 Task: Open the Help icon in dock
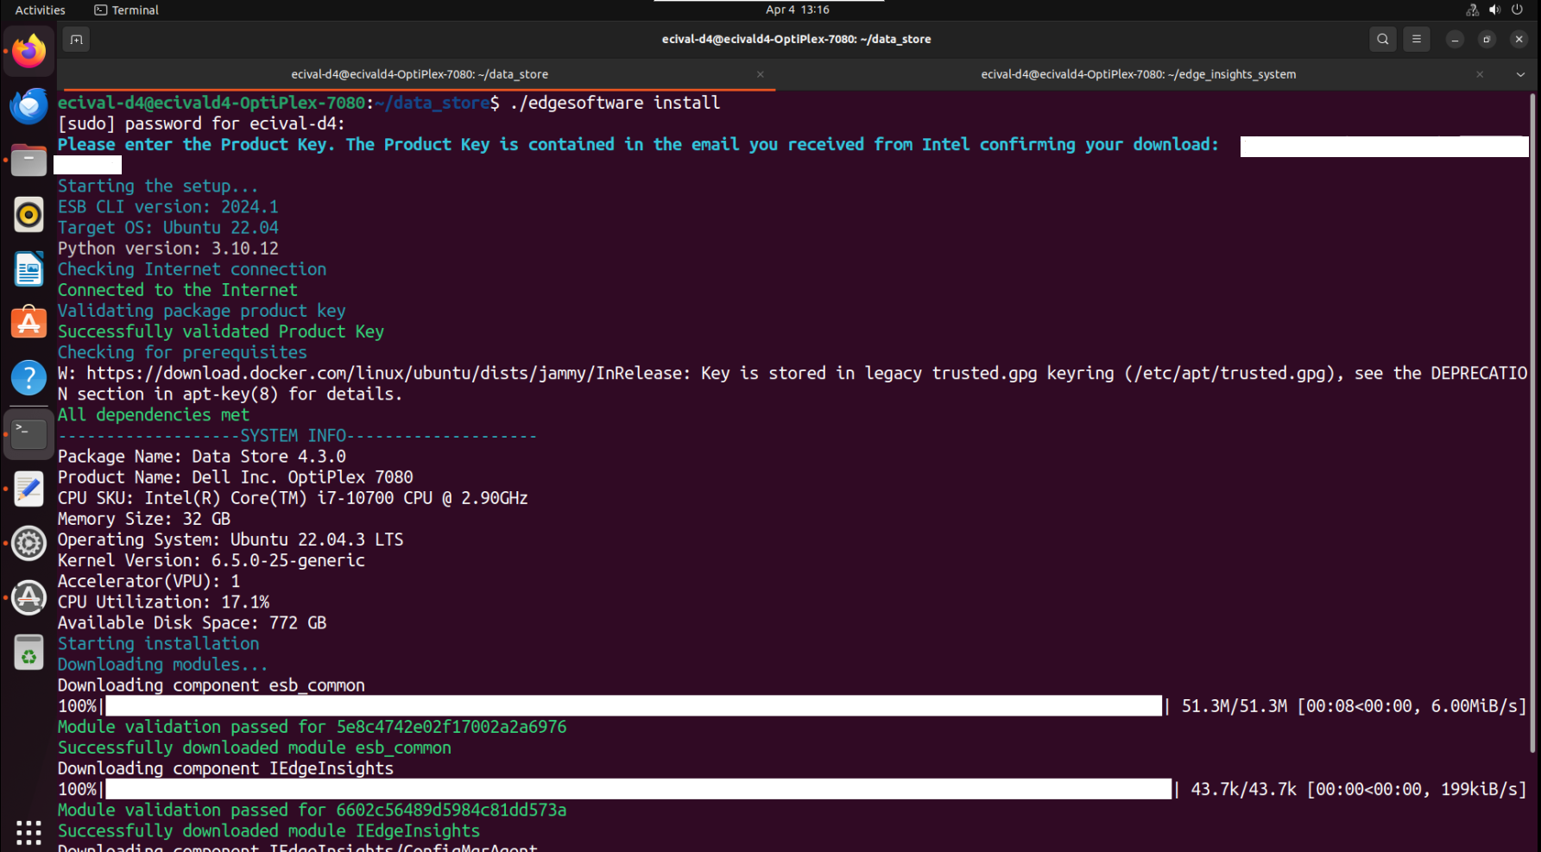pos(28,377)
